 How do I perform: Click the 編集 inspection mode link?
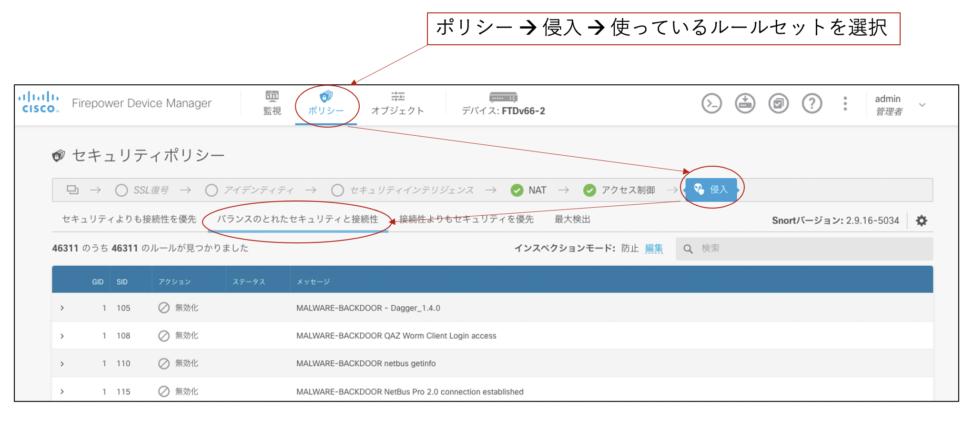(654, 248)
